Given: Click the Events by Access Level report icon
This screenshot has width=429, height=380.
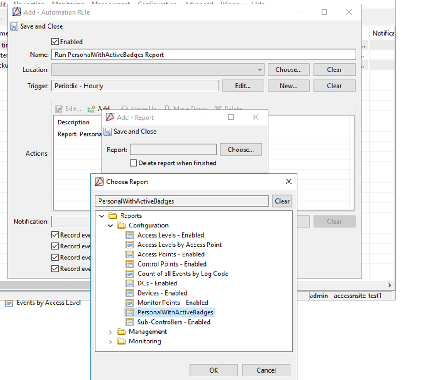Looking at the screenshot, I should tap(9, 303).
